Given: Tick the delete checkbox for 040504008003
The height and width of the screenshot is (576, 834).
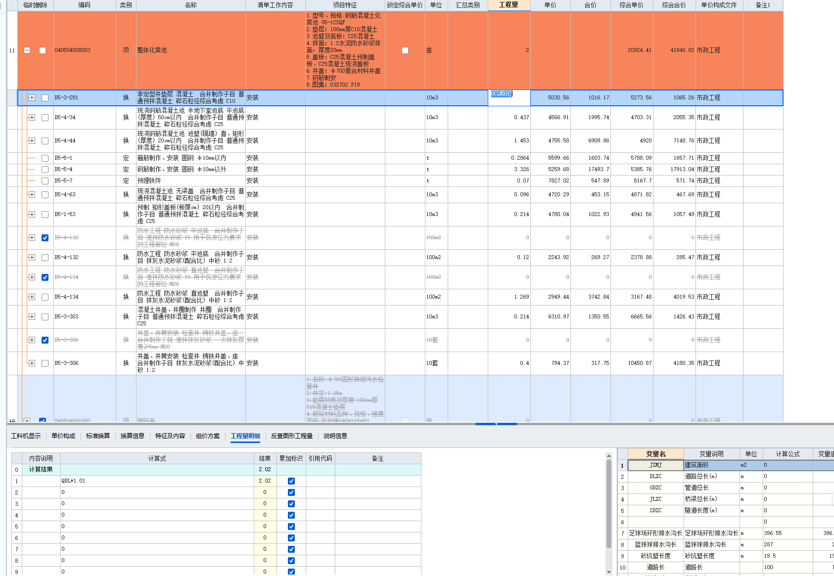Looking at the screenshot, I should tap(43, 50).
